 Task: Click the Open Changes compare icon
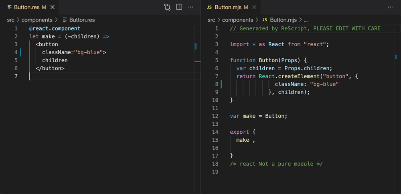(167, 7)
